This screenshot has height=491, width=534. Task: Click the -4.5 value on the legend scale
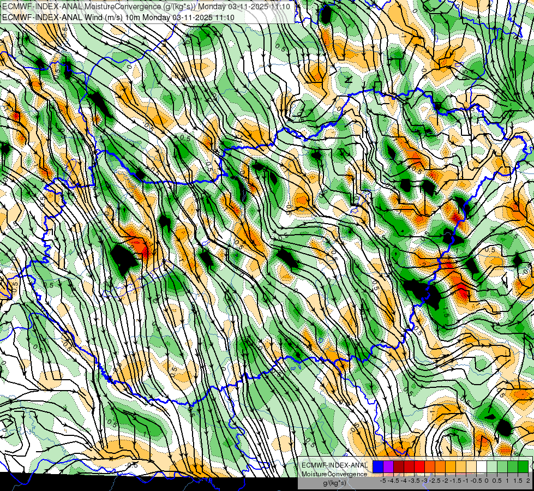[x=394, y=481]
